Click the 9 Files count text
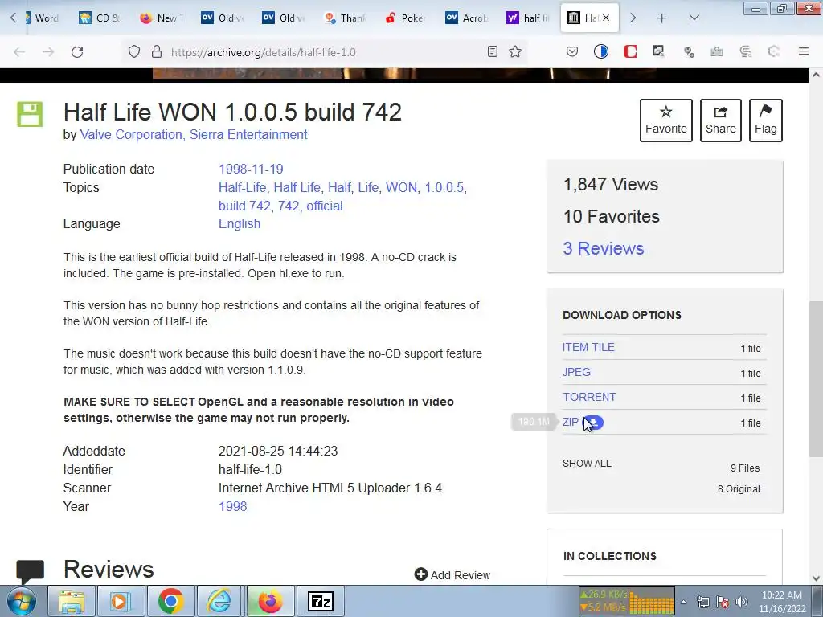 pos(745,468)
